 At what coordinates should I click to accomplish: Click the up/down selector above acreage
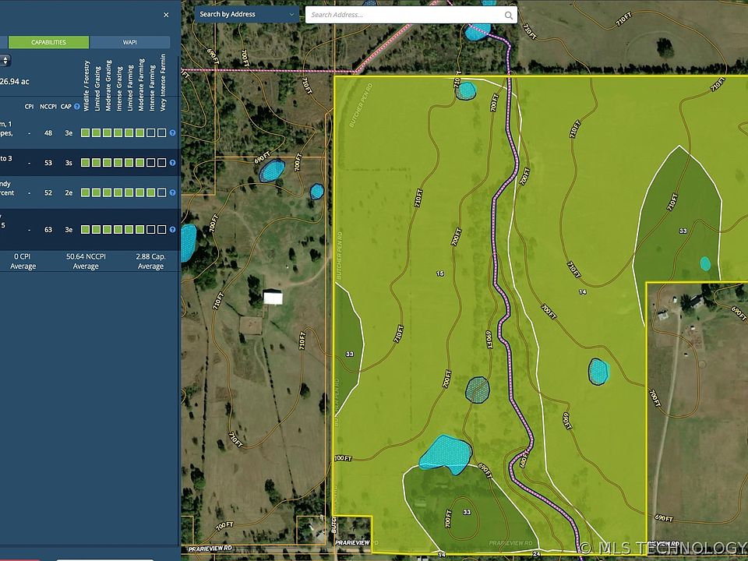coord(5,61)
